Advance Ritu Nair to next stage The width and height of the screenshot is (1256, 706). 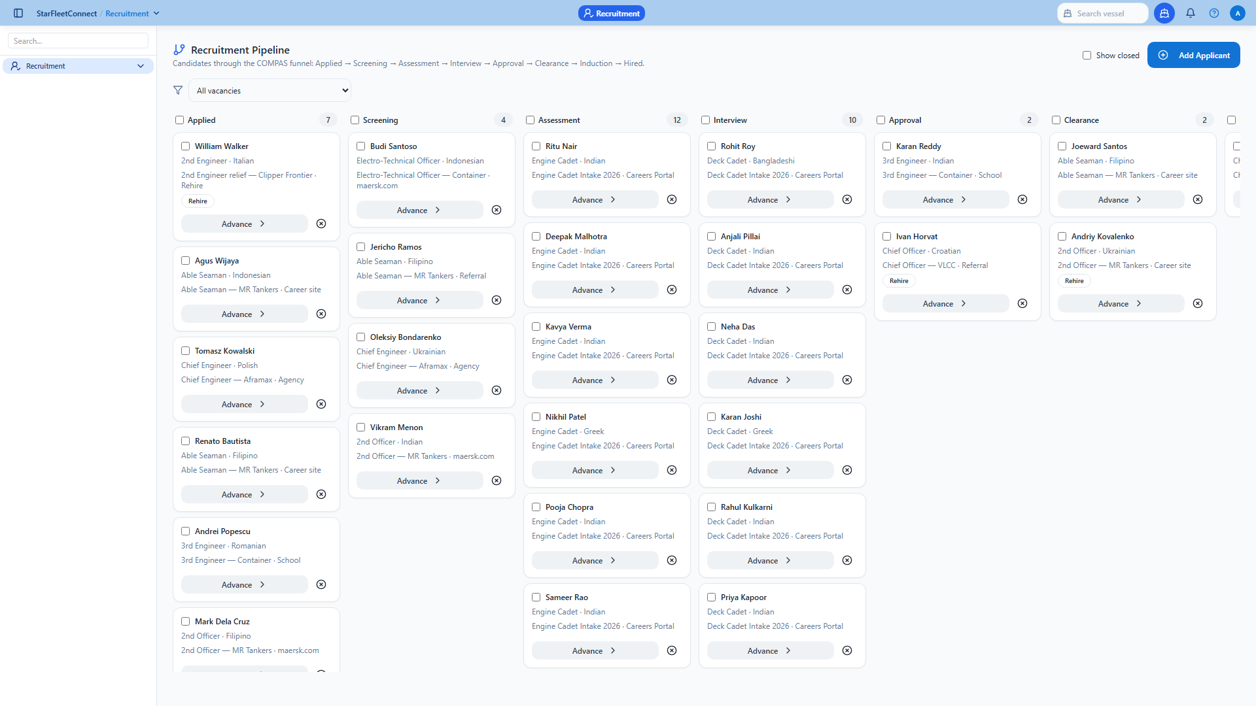[595, 199]
